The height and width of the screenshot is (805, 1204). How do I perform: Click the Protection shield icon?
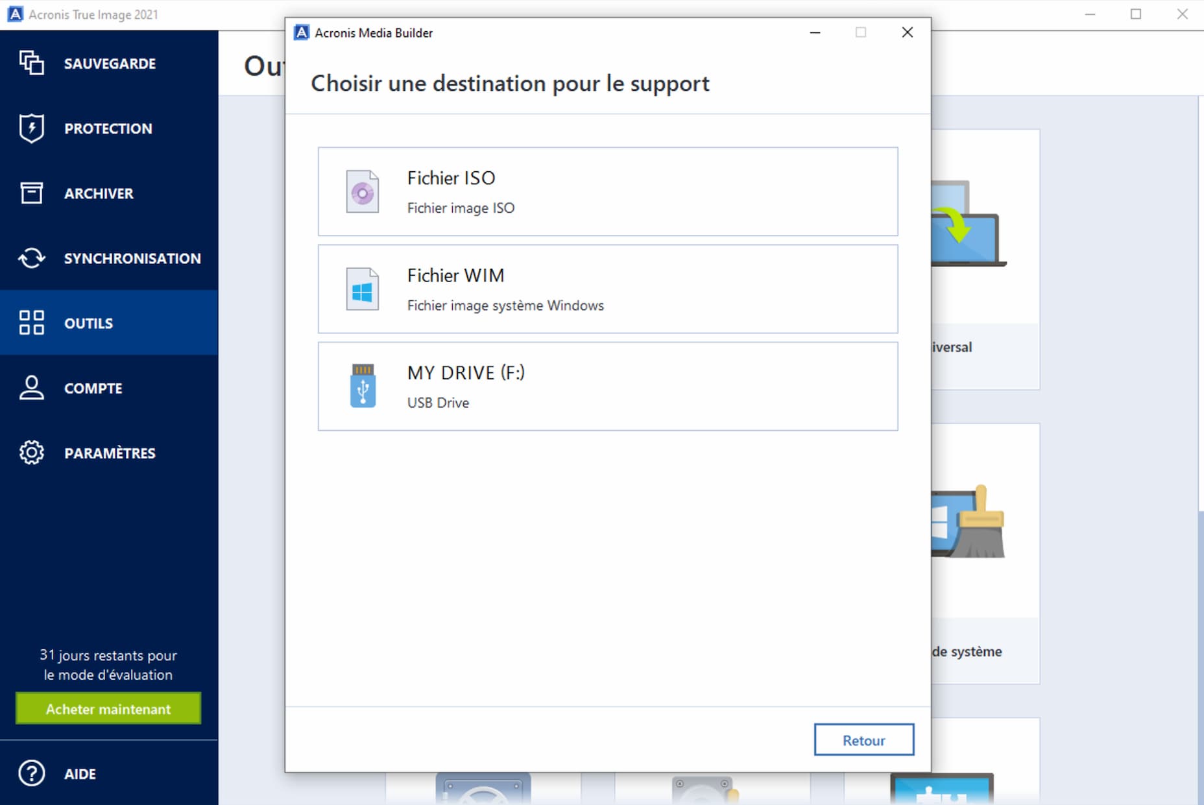click(31, 128)
